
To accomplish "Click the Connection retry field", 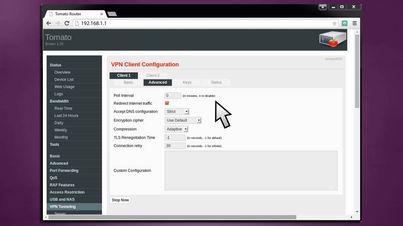I will coord(175,146).
